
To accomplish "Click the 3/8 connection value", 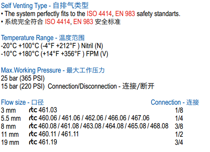I will point(179,126).
